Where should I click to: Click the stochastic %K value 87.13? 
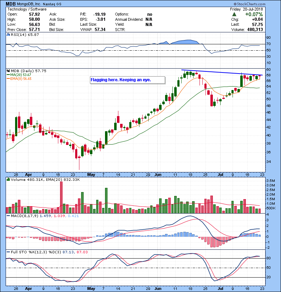pyautogui.click(x=68, y=252)
